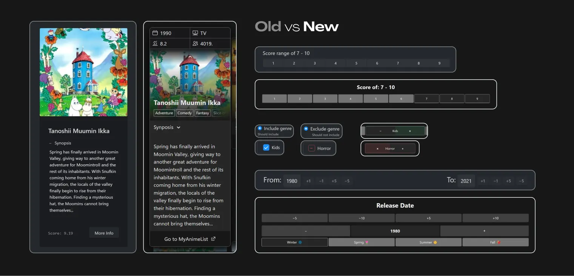Click the × icon left of the Horror tag

click(377, 149)
